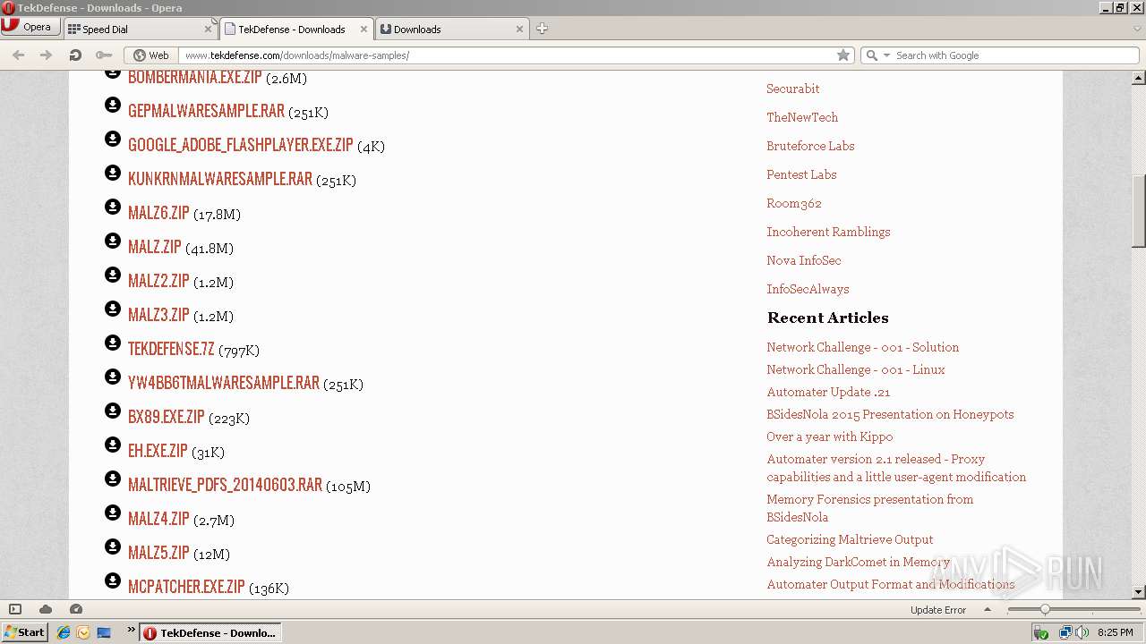The width and height of the screenshot is (1146, 644).
Task: Open a new tab with plus button
Action: click(x=542, y=29)
